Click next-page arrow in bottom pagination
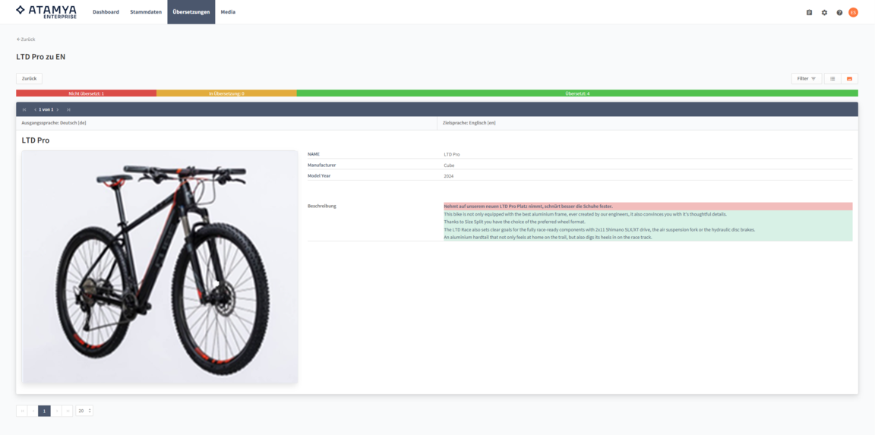Screen dimensions: 875x435 click(x=56, y=411)
